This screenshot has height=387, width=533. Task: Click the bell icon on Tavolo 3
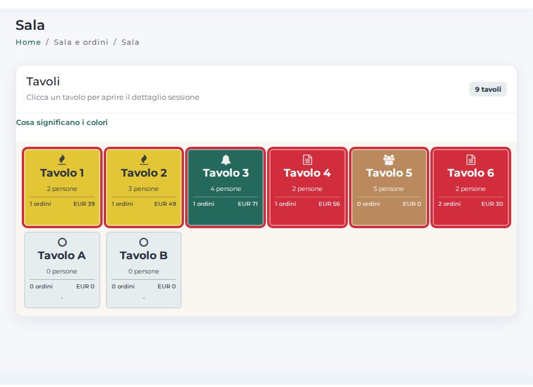tap(226, 159)
